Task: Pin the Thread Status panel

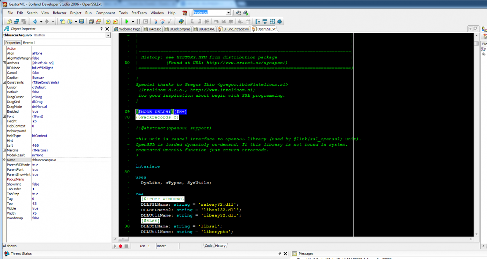Action: (x=279, y=253)
